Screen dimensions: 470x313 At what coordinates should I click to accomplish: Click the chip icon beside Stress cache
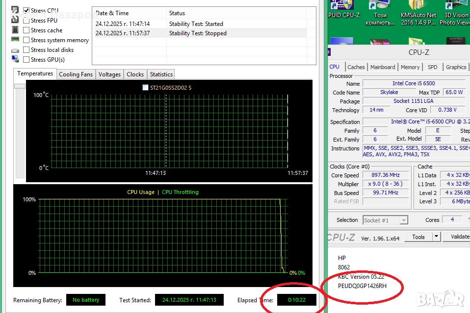pyautogui.click(x=15, y=30)
